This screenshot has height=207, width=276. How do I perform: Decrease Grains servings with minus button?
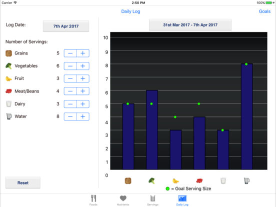tap(70, 53)
